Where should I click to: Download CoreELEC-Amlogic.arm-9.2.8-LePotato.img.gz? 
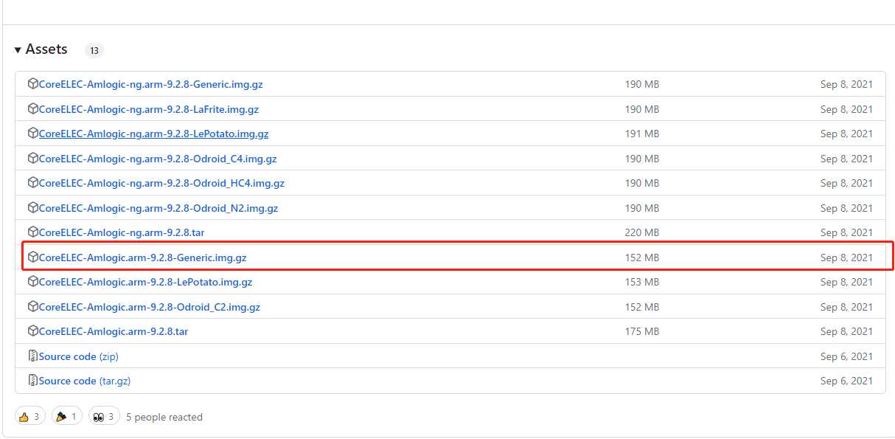pos(146,282)
